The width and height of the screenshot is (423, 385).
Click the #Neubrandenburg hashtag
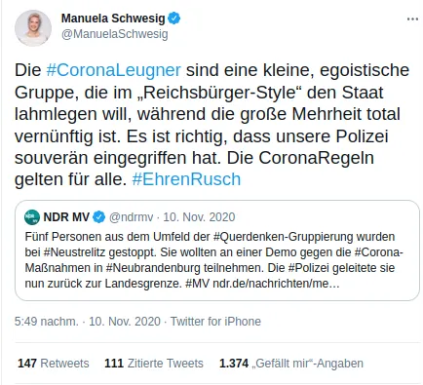[153, 268]
